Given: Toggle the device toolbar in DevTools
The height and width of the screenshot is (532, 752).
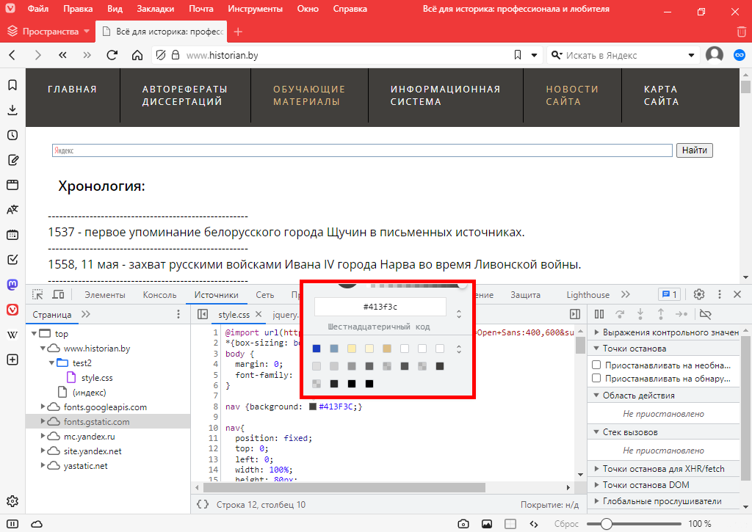Looking at the screenshot, I should [58, 294].
